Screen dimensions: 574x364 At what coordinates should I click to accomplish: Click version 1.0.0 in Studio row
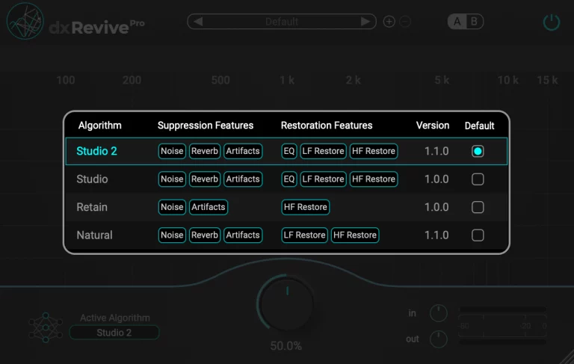tap(436, 179)
